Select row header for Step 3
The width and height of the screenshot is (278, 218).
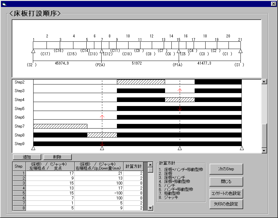(x=19, y=183)
